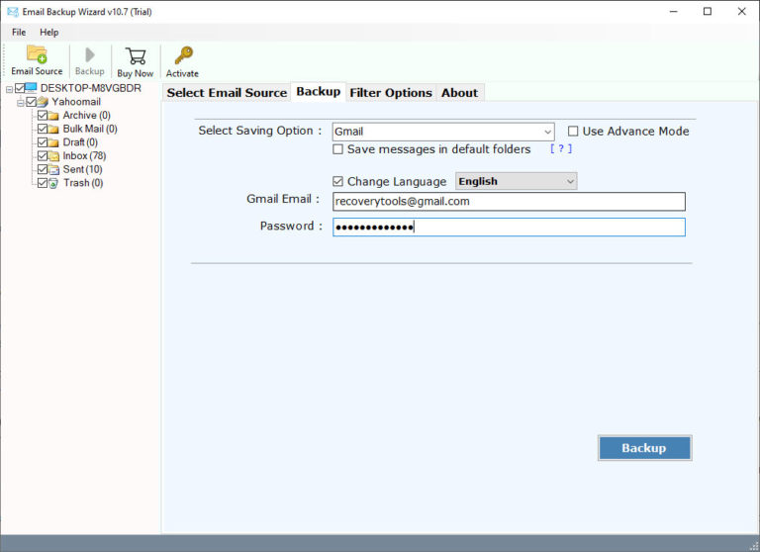The height and width of the screenshot is (552, 760).
Task: Select the DESKTOP-M8VGBDR tree label
Action: click(x=91, y=88)
